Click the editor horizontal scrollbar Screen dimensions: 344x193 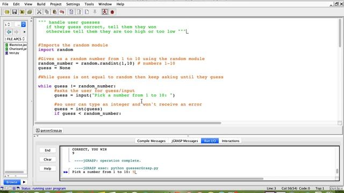pyautogui.click(x=128, y=123)
